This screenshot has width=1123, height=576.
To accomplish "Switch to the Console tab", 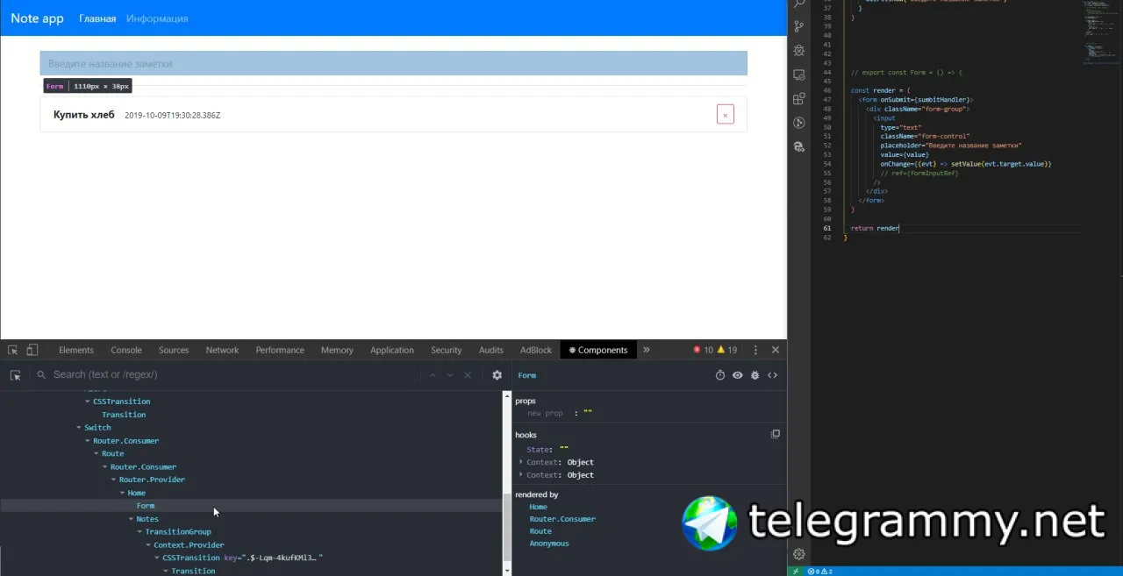I will coord(126,350).
